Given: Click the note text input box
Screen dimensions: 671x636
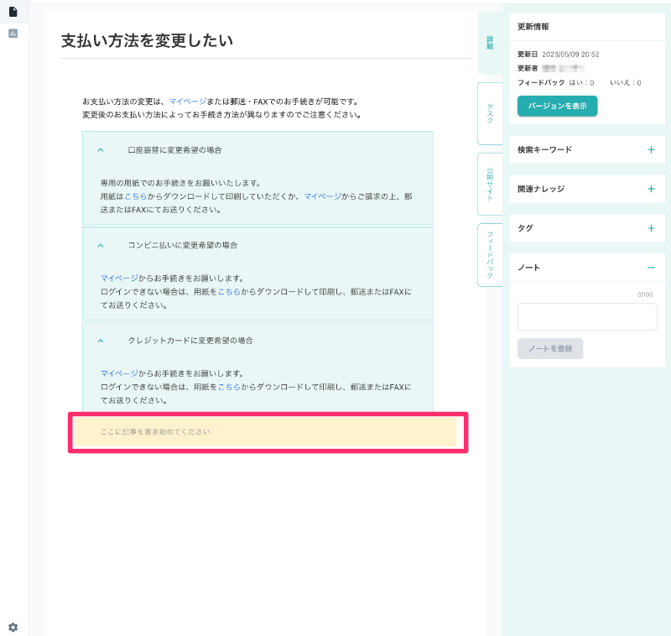Looking at the screenshot, I should pos(586,317).
